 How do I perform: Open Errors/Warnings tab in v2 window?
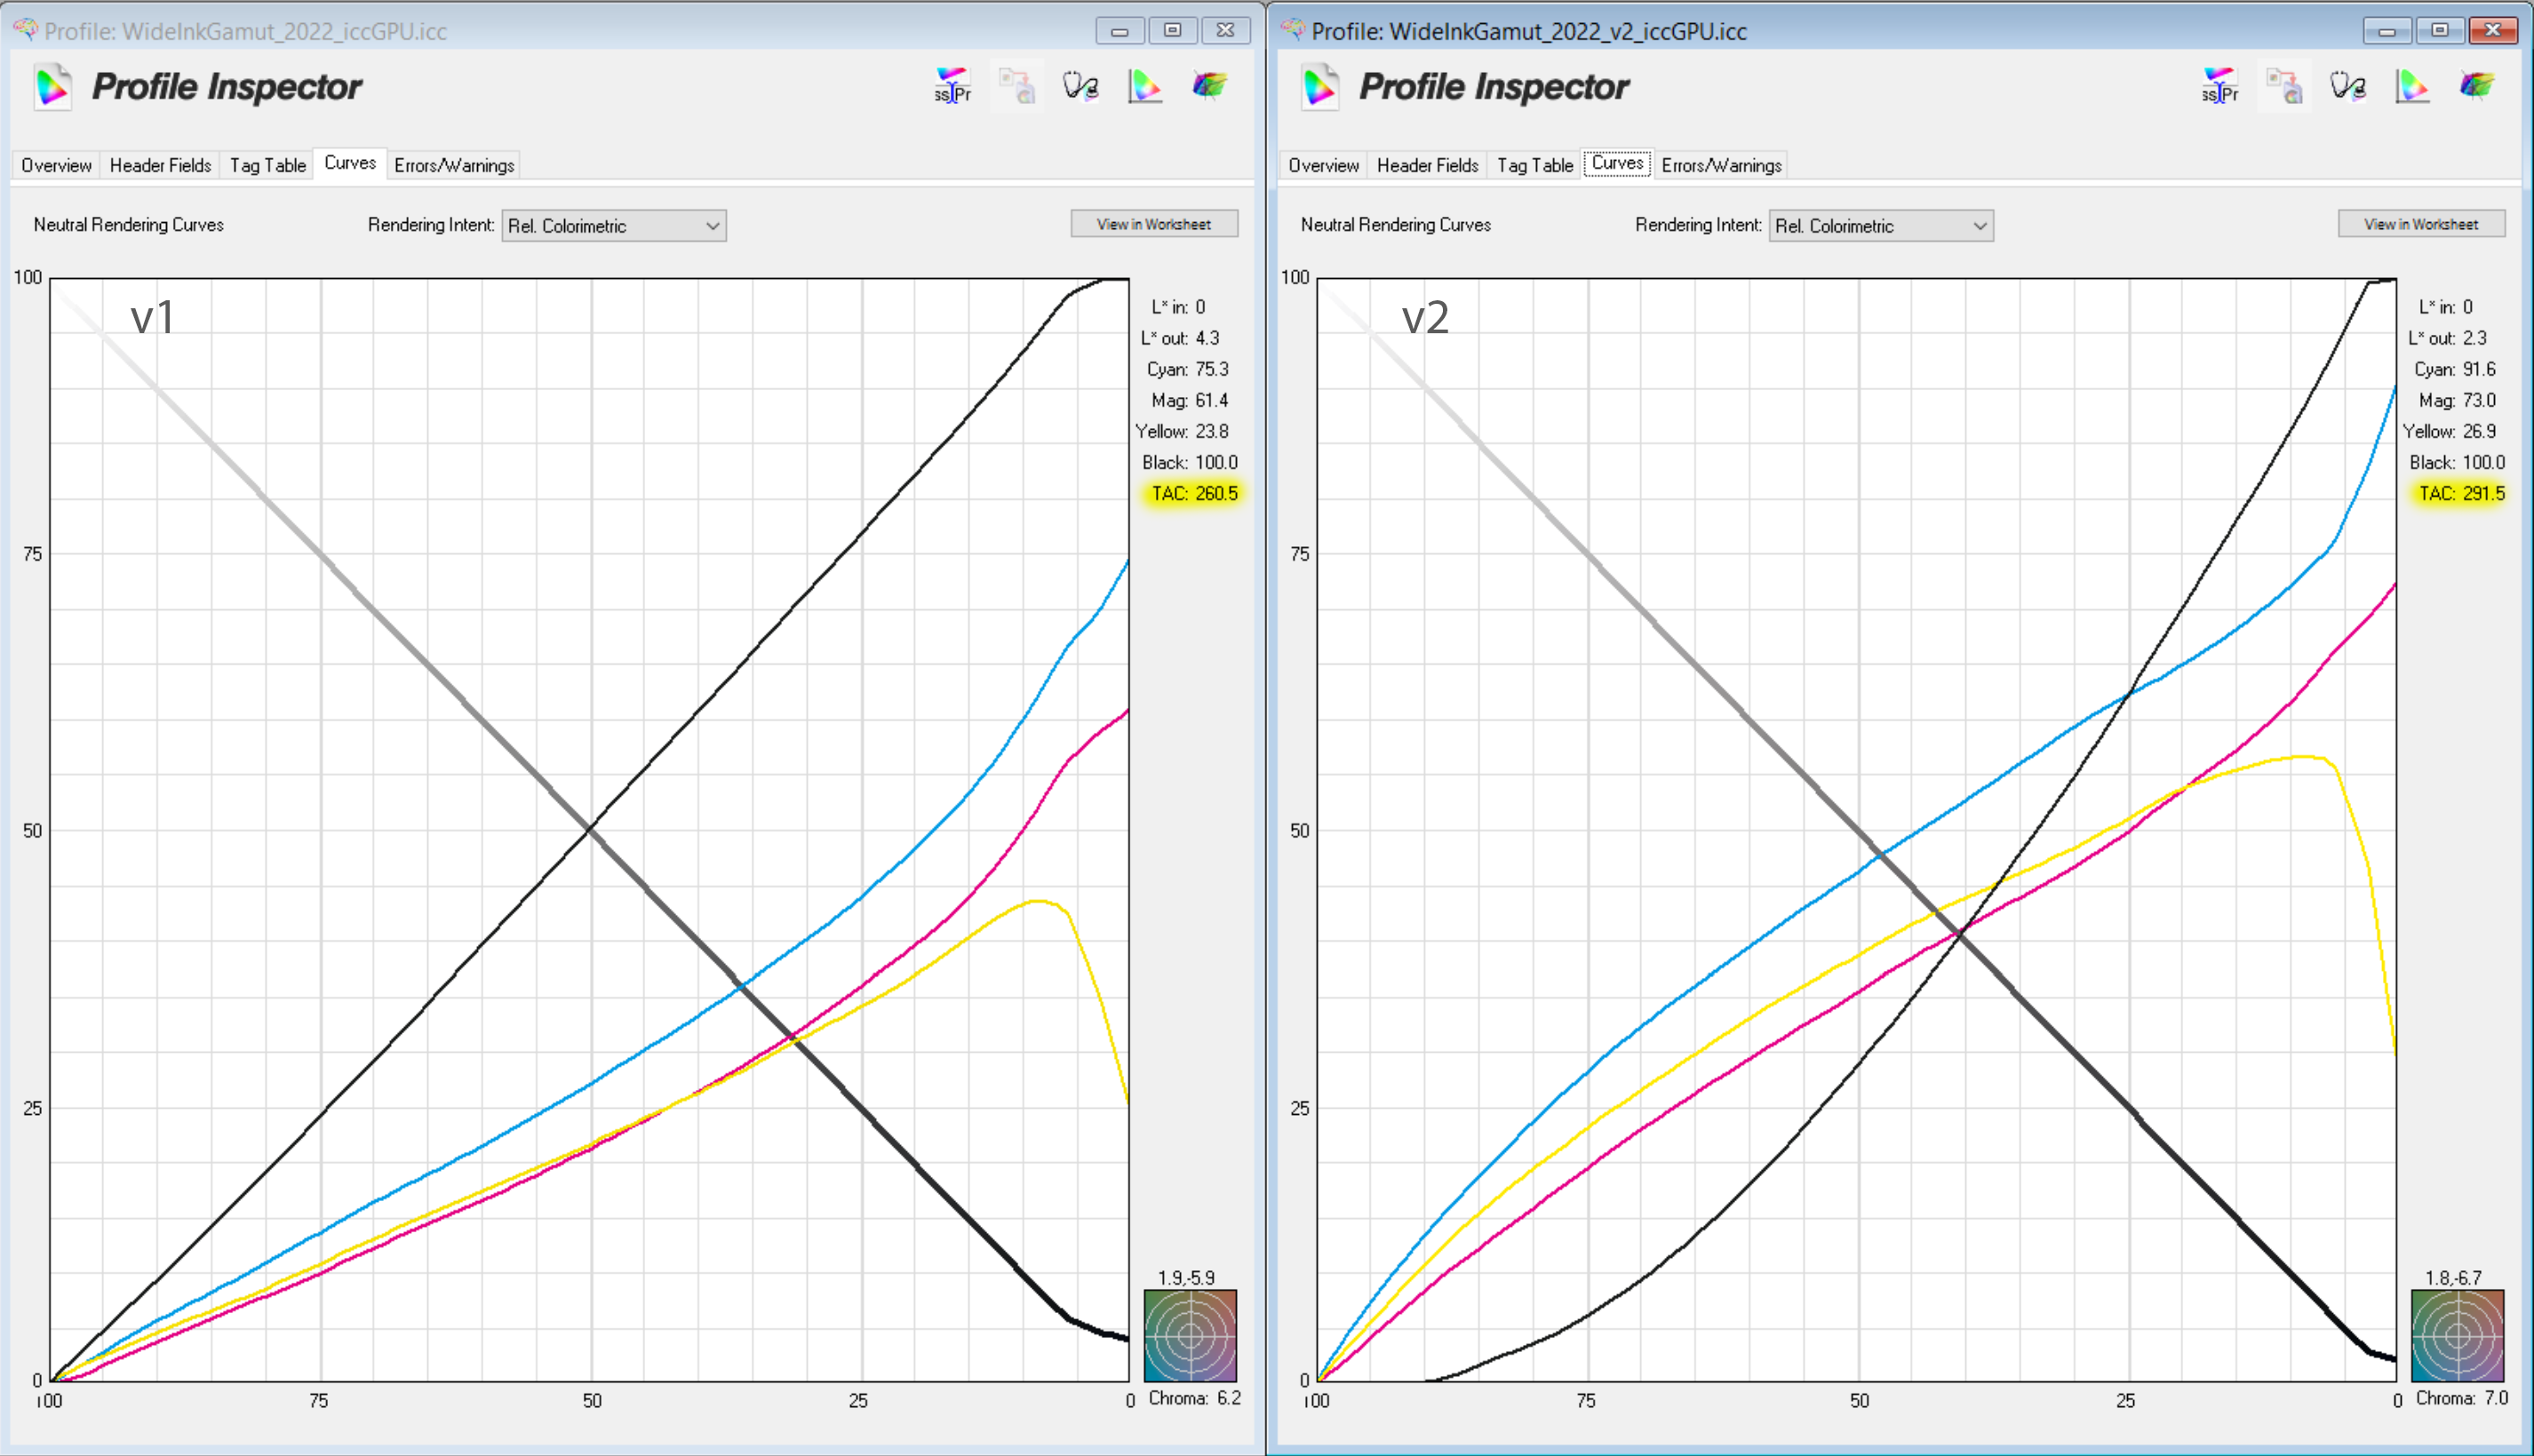pyautogui.click(x=1721, y=165)
